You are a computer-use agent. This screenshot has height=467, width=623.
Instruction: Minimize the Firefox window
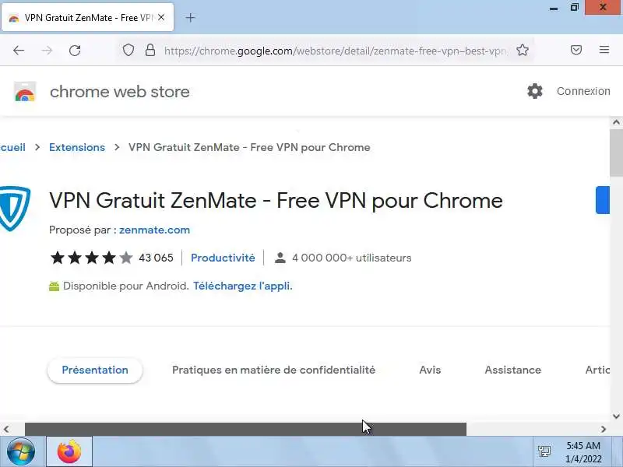coord(554,8)
